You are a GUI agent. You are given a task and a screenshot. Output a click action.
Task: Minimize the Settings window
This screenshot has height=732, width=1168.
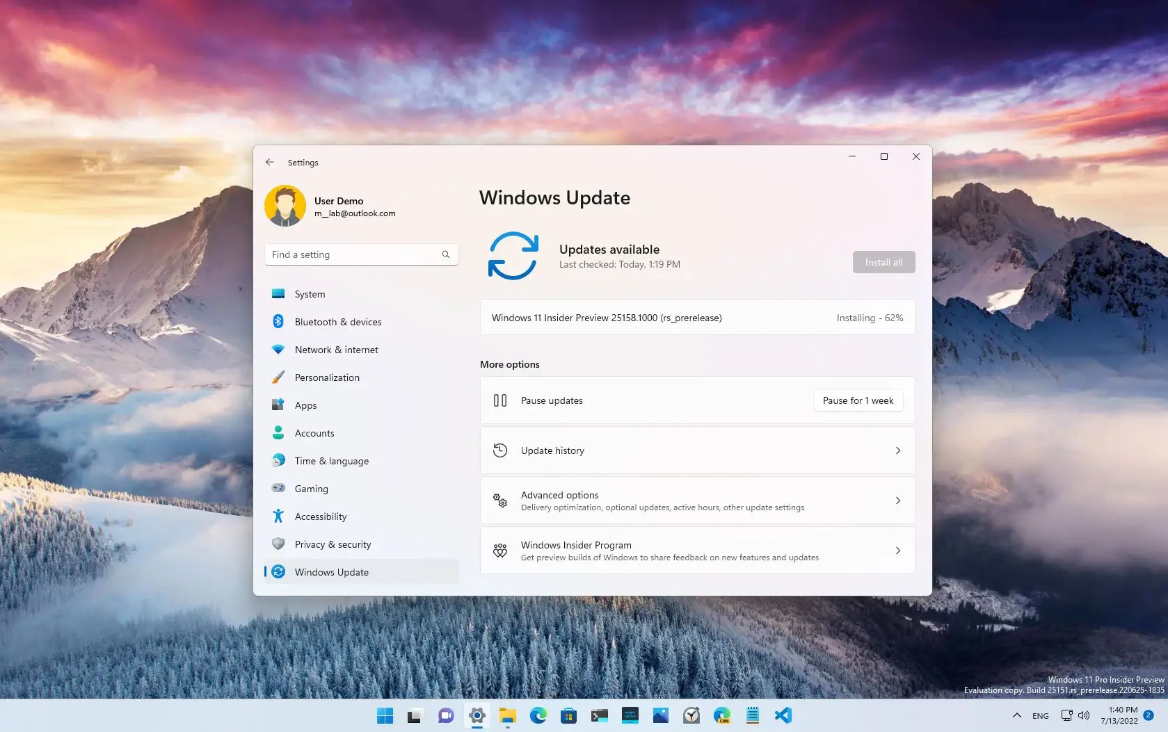point(851,156)
